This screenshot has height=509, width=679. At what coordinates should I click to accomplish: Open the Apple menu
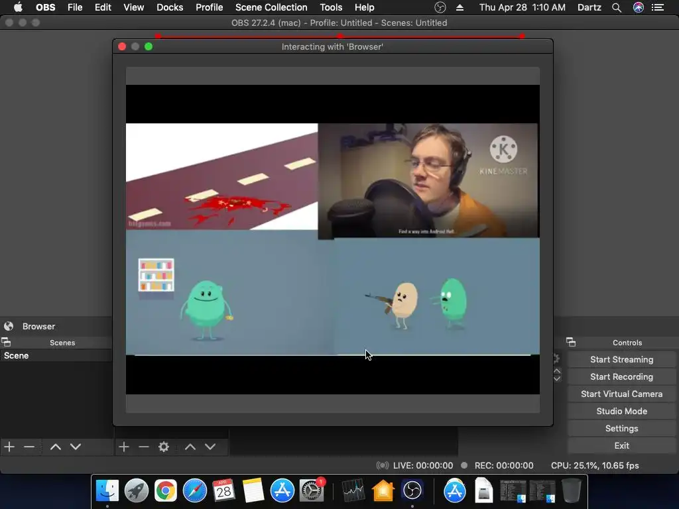pos(18,7)
